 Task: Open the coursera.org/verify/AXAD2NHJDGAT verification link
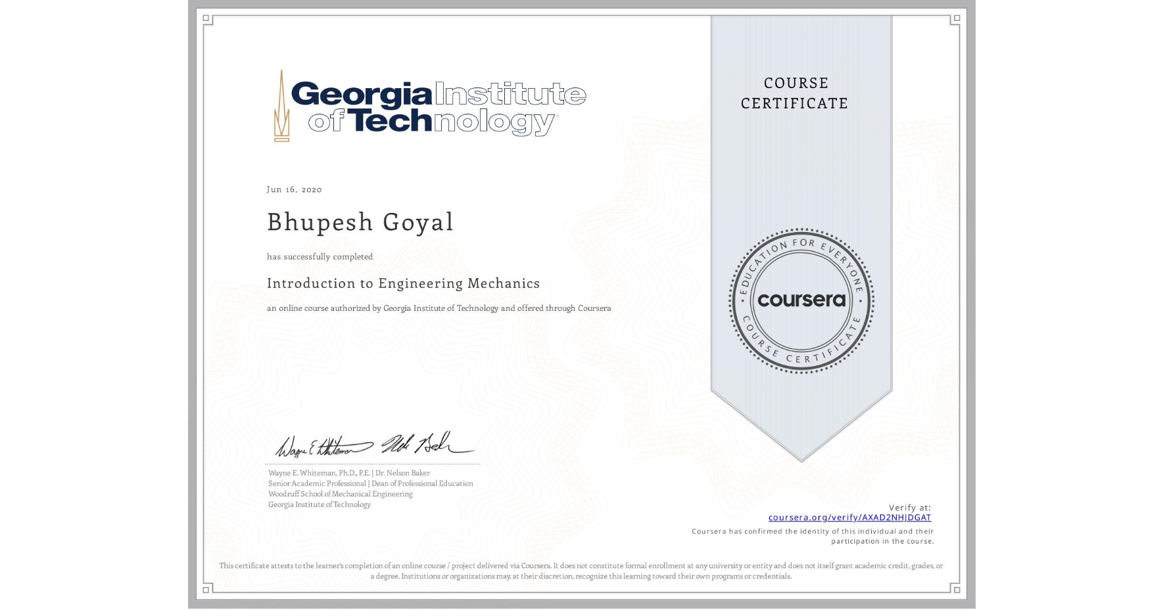[849, 517]
